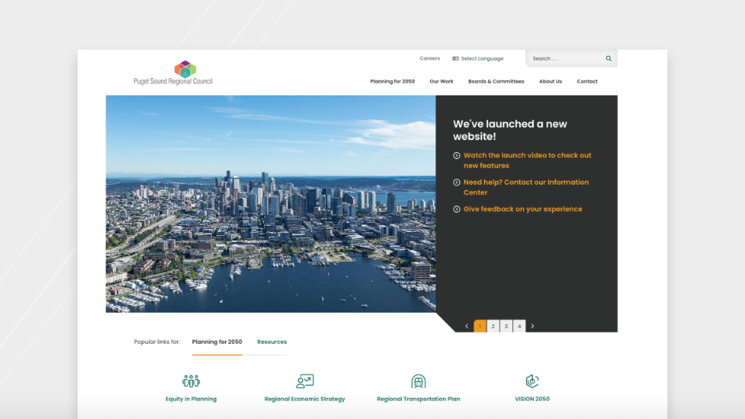Open the Boards & Committees menu
This screenshot has width=745, height=419.
496,81
